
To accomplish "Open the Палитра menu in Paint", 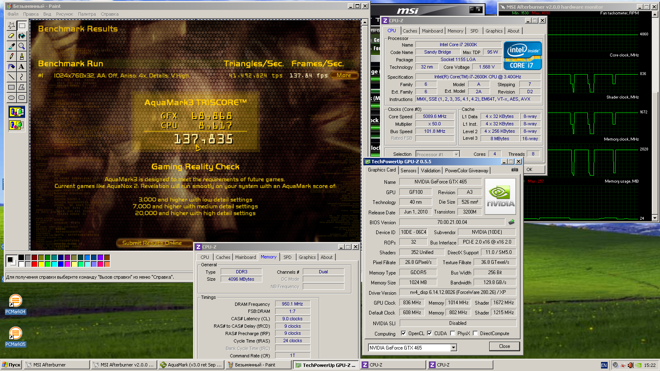I will coord(87,14).
